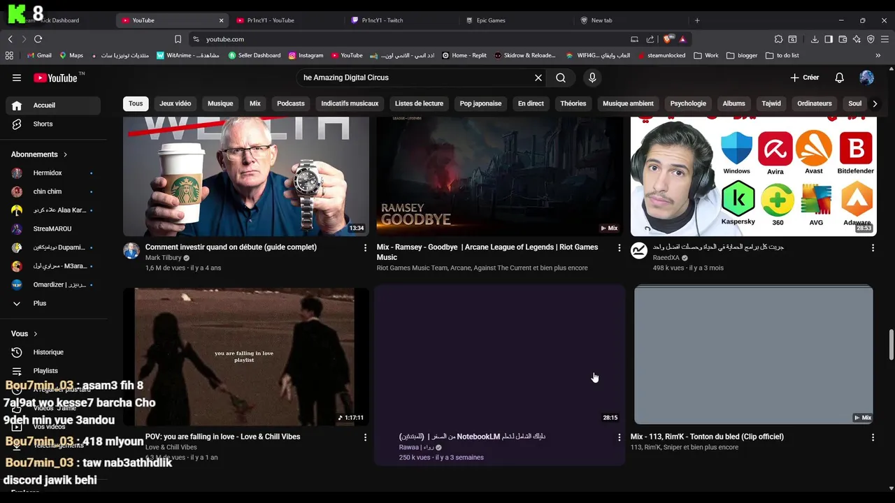Screen dimensions: 895x503
Task: Expand the Vous section chevron
Action: [x=36, y=334]
